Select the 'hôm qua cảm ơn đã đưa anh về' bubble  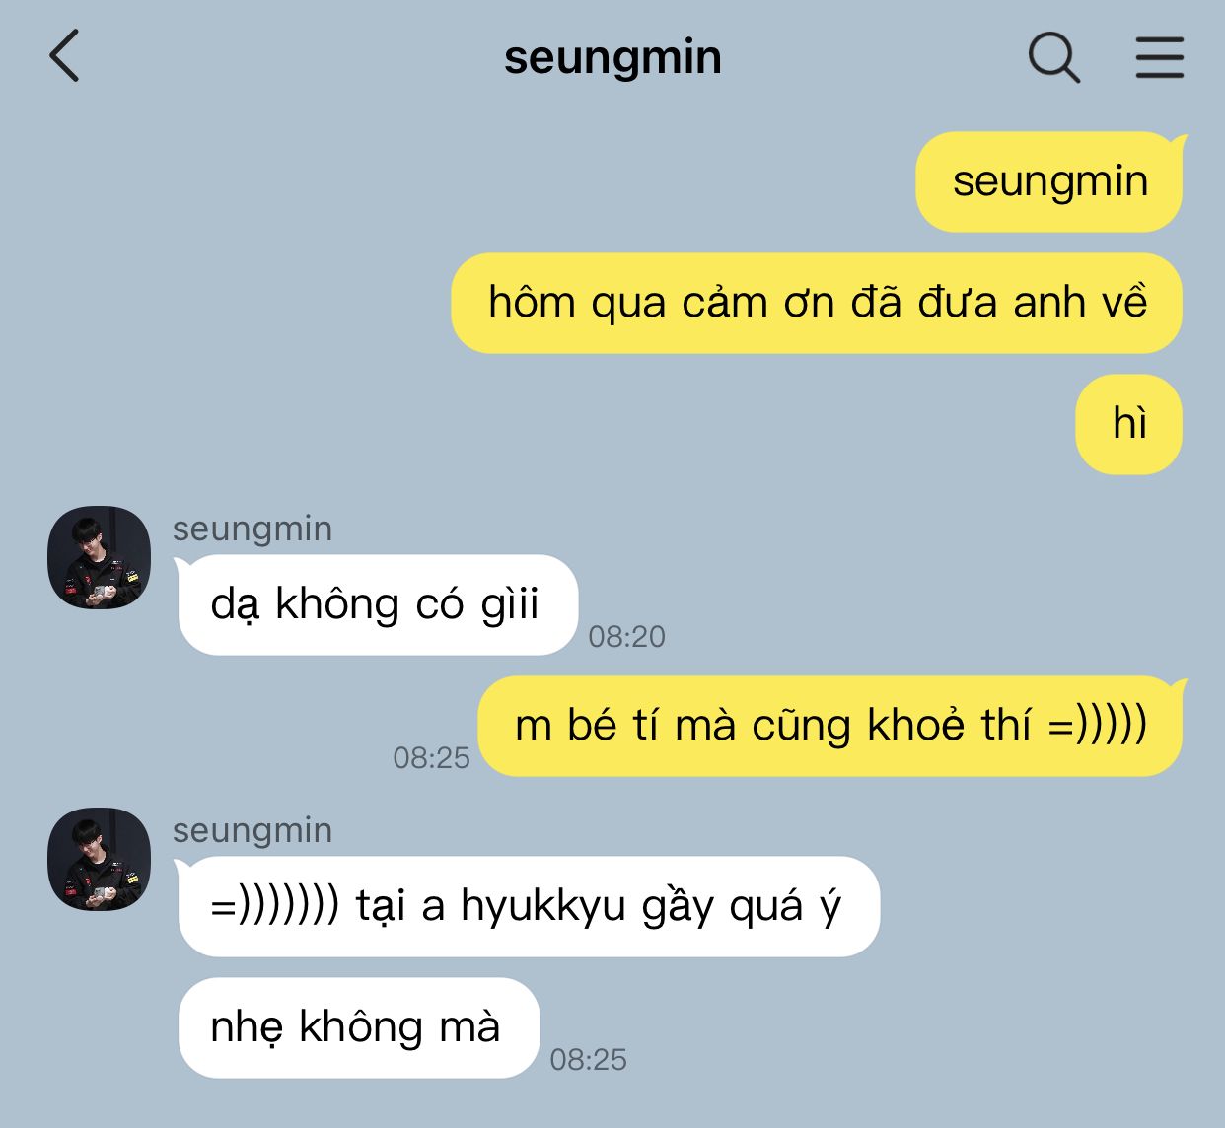point(817,304)
